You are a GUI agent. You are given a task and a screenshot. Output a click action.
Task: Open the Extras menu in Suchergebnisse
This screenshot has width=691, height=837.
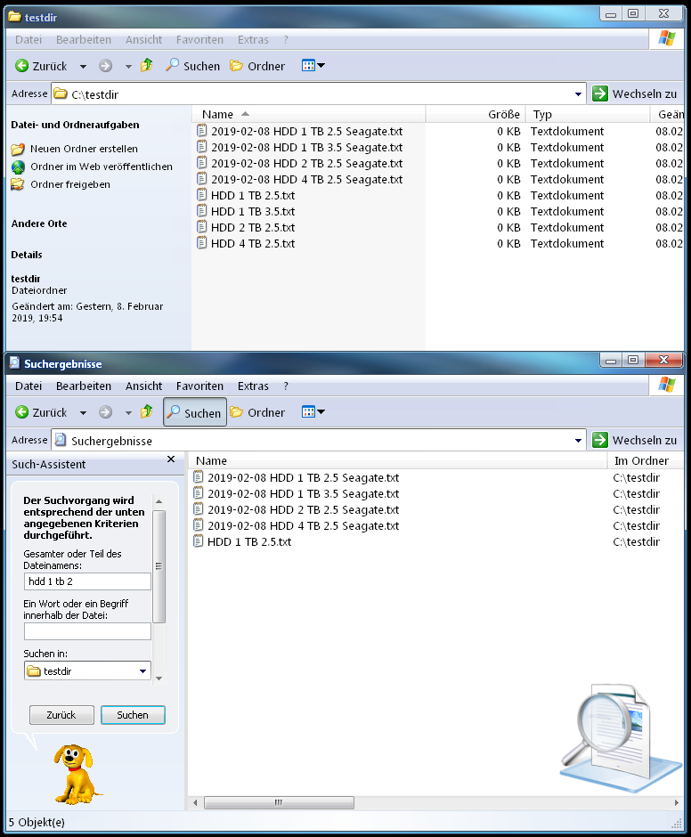click(253, 386)
